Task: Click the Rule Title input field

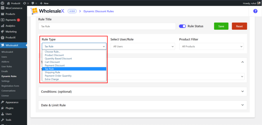Action: coord(107,26)
